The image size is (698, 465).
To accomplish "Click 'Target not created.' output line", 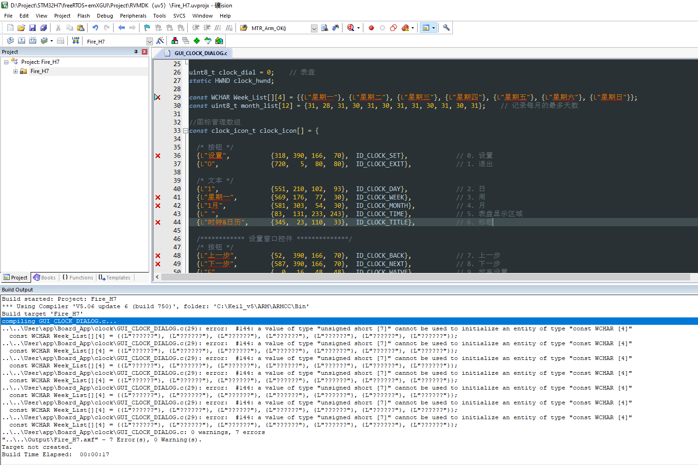I will 37,447.
